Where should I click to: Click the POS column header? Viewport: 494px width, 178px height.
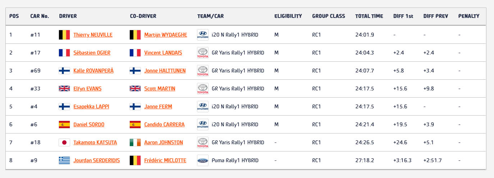(x=14, y=16)
